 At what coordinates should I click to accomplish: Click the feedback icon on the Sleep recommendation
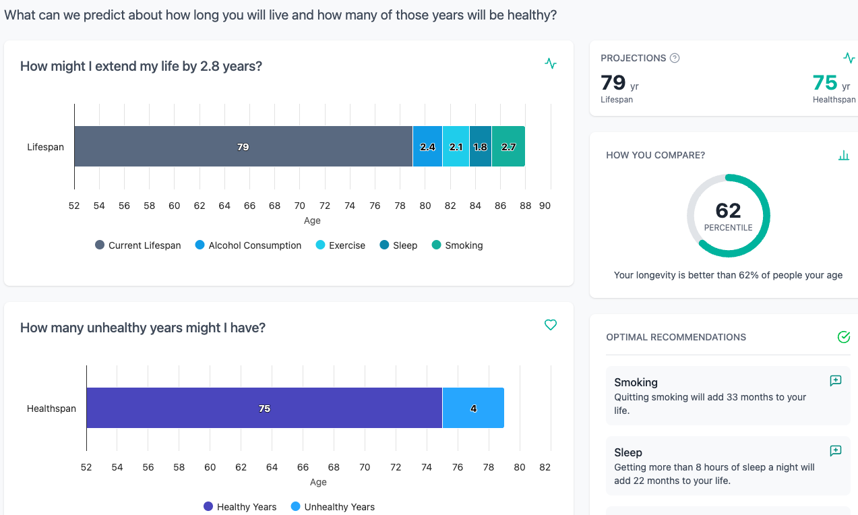(836, 450)
